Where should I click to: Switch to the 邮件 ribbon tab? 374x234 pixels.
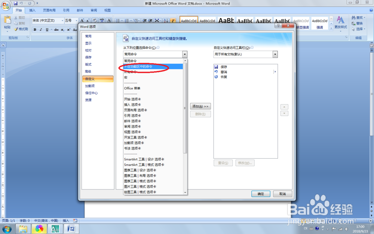80,10
